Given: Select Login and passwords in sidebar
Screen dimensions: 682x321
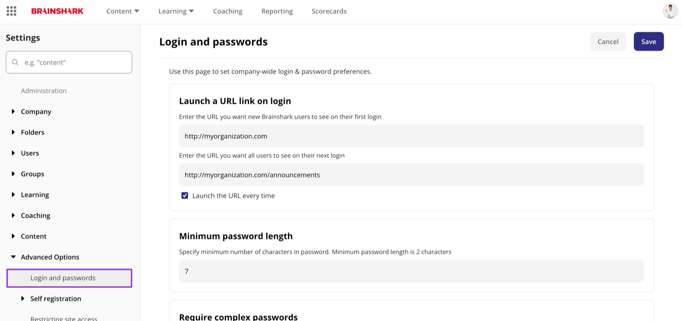Looking at the screenshot, I should 69,278.
